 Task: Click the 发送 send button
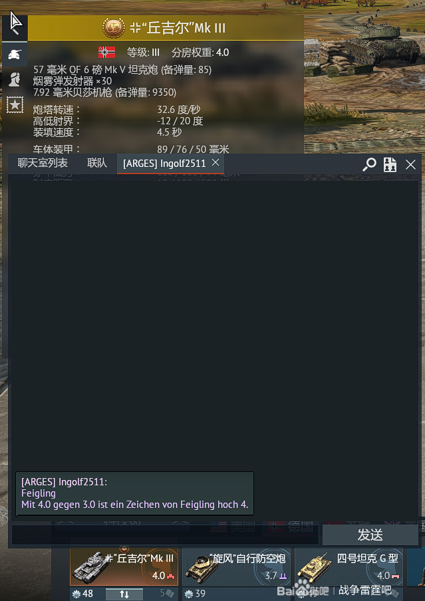370,535
